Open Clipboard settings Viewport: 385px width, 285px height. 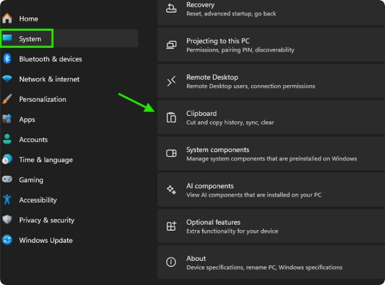click(x=271, y=118)
